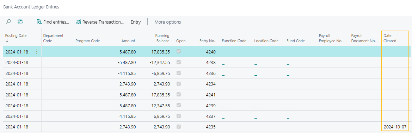
Task: Open row options three-dot menu for entry 4240
Action: tap(37, 52)
